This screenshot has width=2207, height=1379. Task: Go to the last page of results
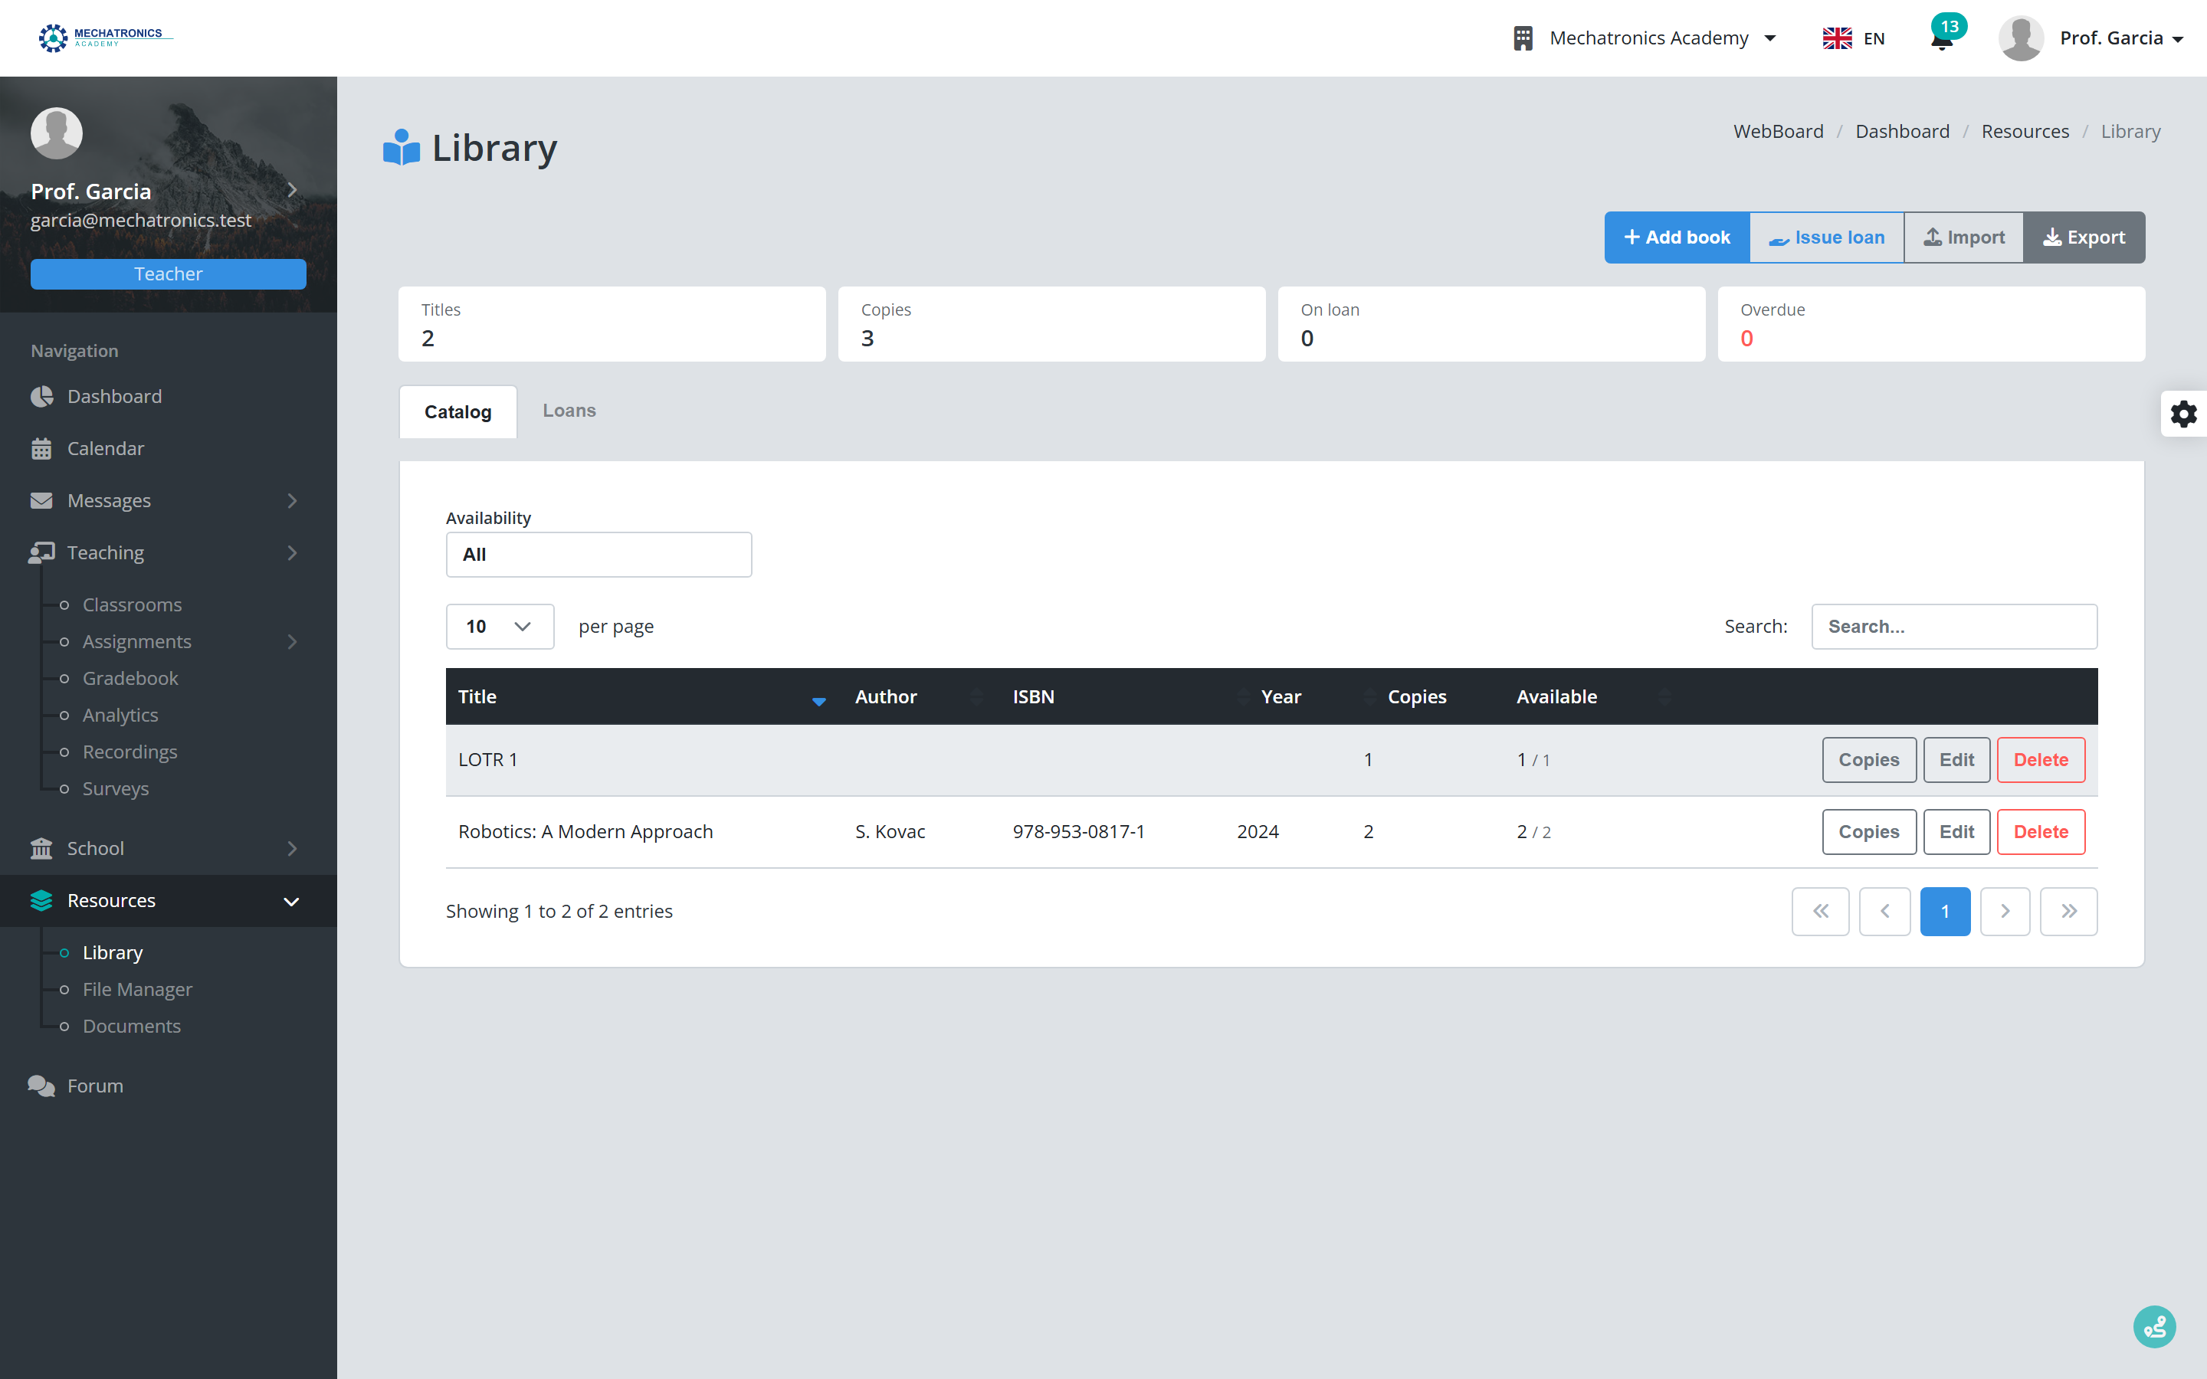tap(2068, 911)
